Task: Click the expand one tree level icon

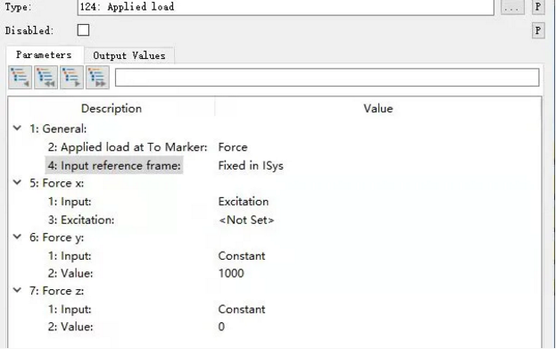Action: pos(72,78)
